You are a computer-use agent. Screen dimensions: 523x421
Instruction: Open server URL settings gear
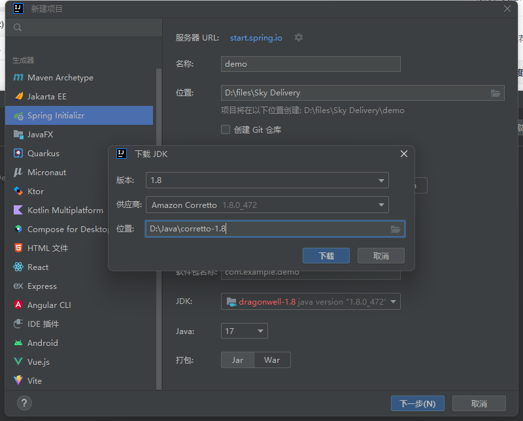pos(299,37)
